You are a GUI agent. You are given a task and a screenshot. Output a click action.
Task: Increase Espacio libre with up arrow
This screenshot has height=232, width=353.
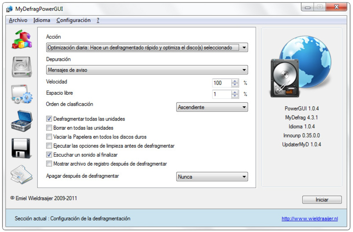coord(235,93)
